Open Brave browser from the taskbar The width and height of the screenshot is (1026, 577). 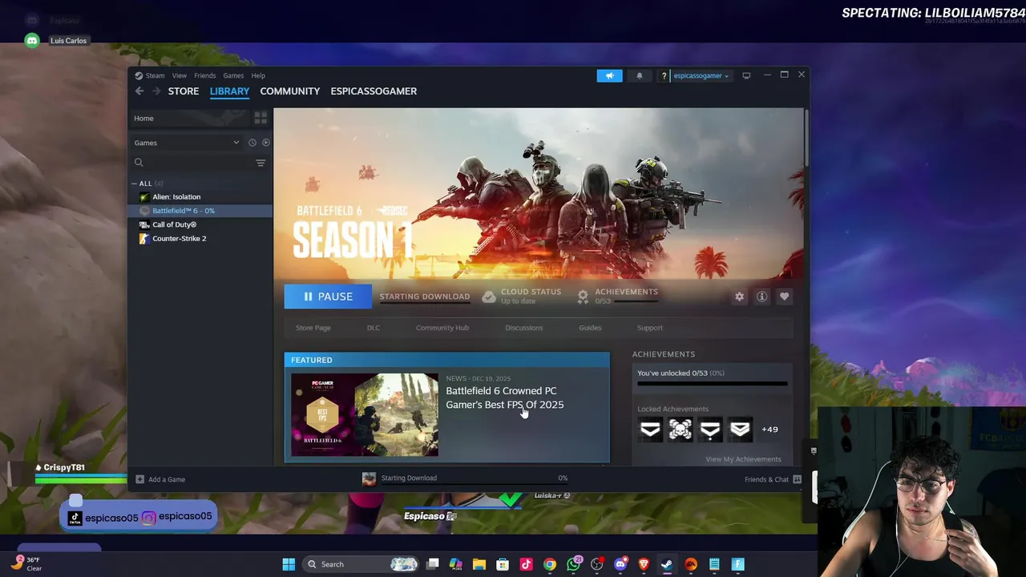coord(644,564)
